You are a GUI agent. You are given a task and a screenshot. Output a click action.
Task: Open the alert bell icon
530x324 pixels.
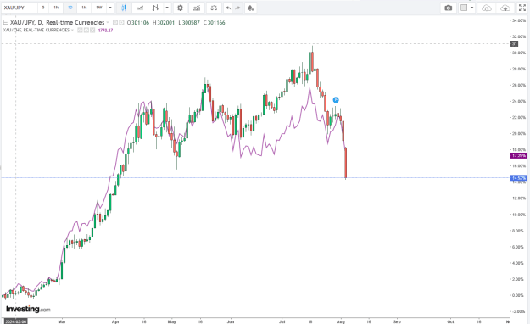coord(250,8)
